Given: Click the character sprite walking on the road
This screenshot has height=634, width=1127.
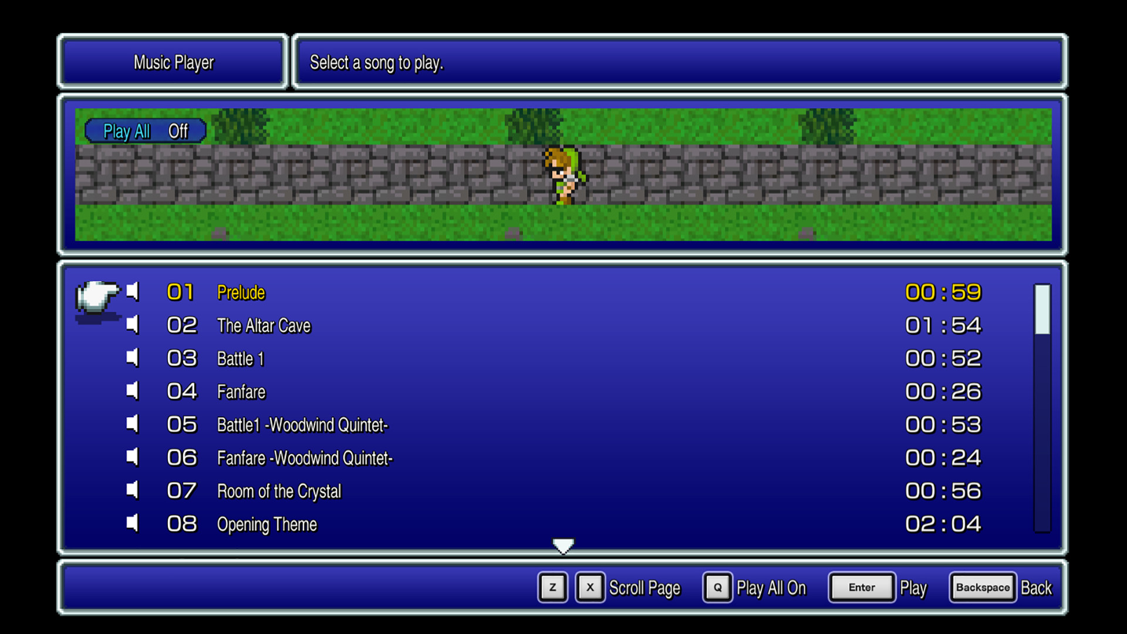Looking at the screenshot, I should click(564, 176).
